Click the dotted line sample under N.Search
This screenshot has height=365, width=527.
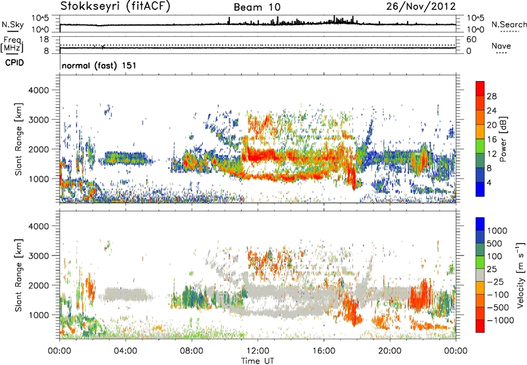click(509, 32)
